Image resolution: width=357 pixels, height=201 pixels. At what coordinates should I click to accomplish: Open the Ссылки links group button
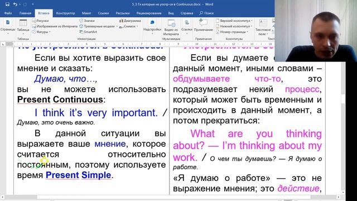pyautogui.click(x=187, y=27)
